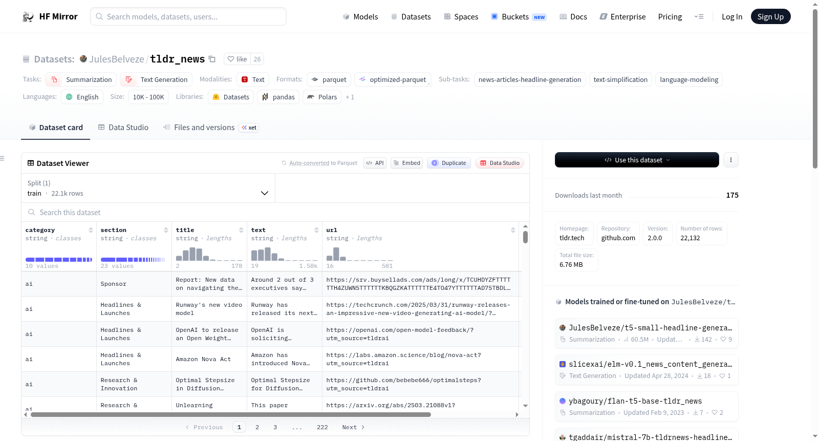Select the Text modality tag

(x=253, y=79)
